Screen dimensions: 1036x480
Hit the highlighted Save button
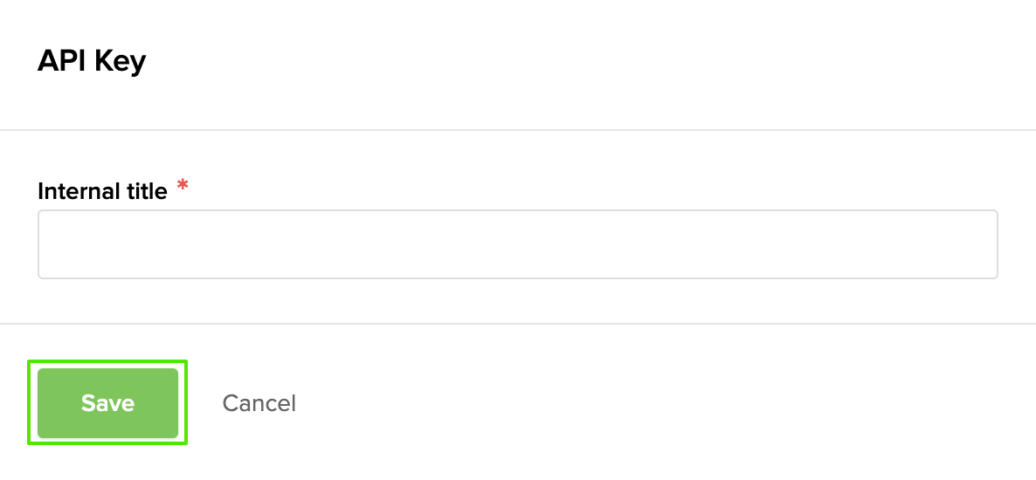pyautogui.click(x=107, y=402)
